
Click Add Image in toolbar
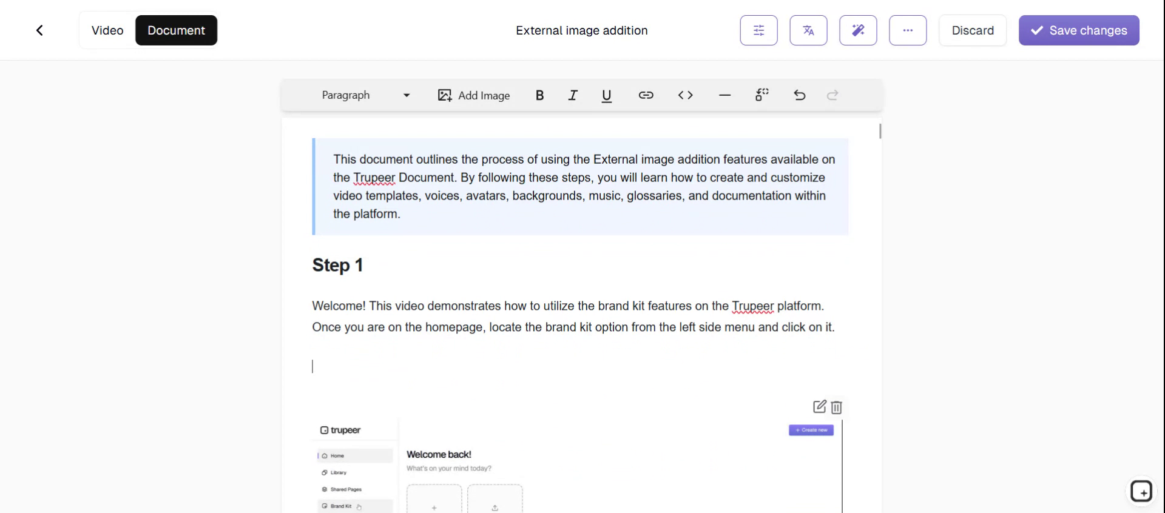point(474,95)
